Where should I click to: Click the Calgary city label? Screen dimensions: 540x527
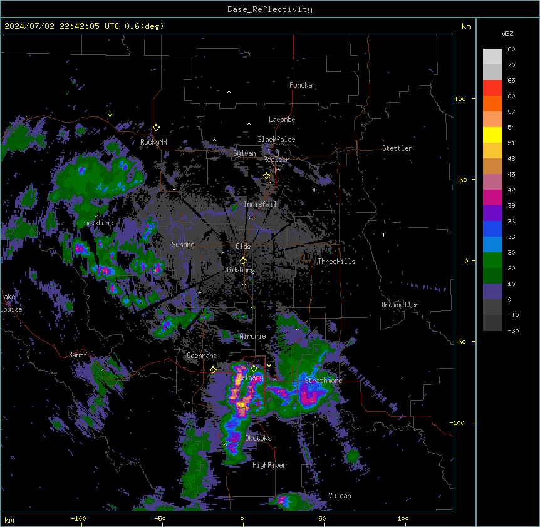pos(251,377)
